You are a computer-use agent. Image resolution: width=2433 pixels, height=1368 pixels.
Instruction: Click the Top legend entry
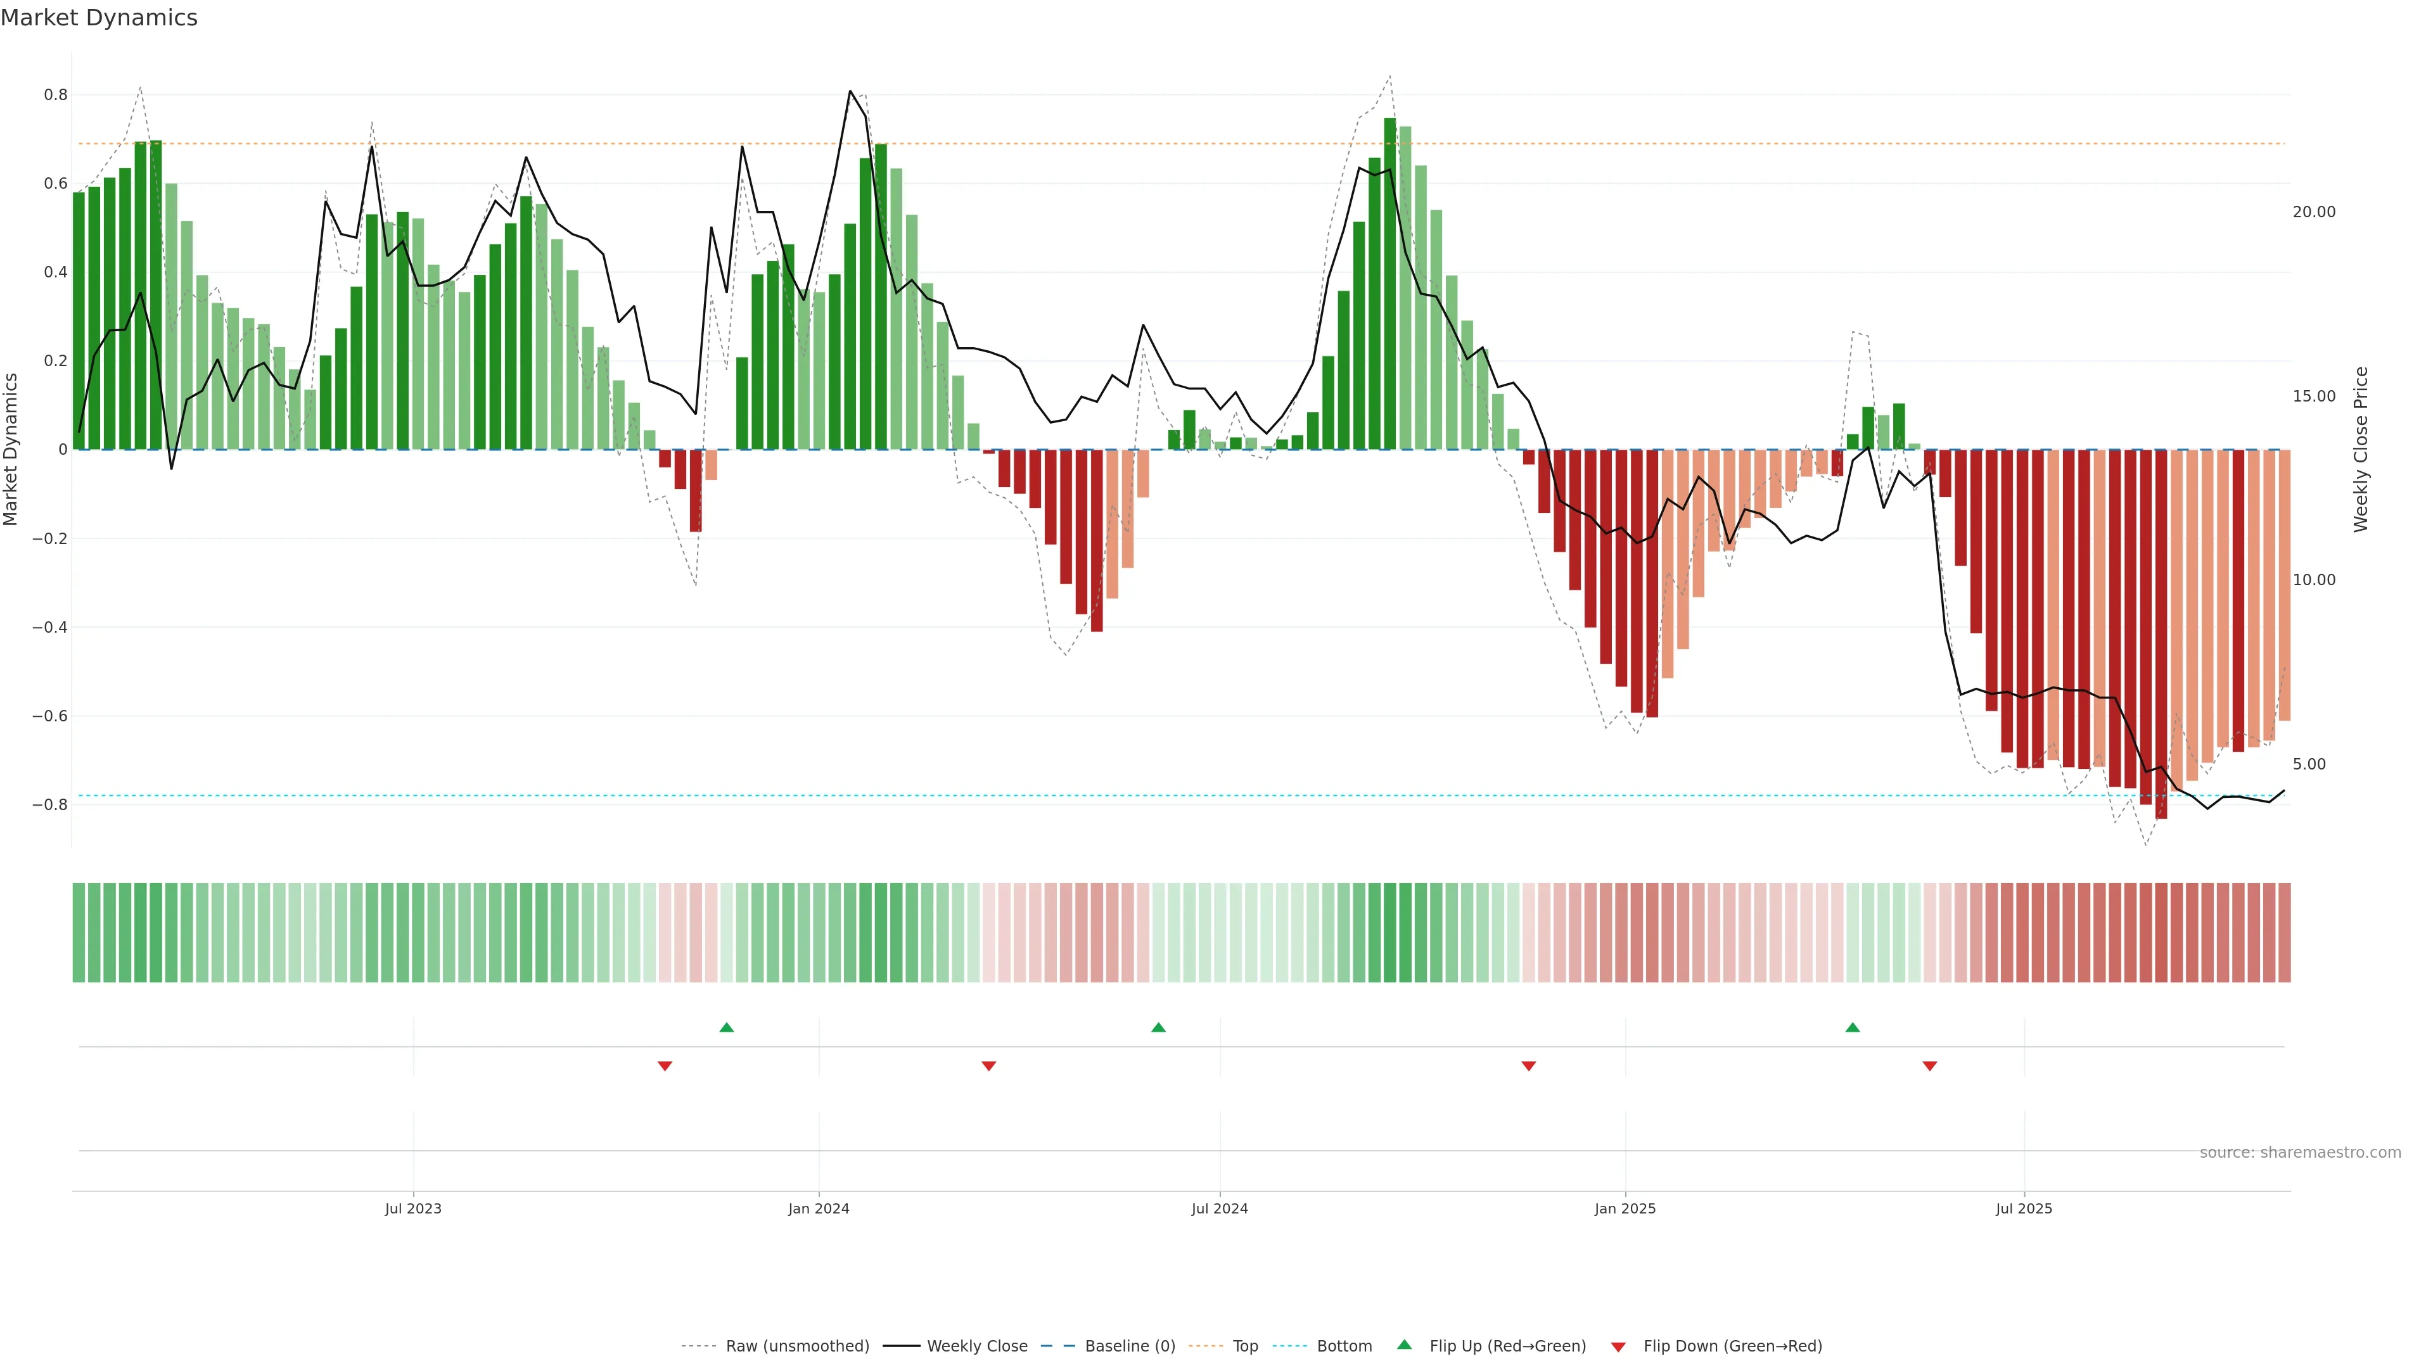pyautogui.click(x=1245, y=1346)
